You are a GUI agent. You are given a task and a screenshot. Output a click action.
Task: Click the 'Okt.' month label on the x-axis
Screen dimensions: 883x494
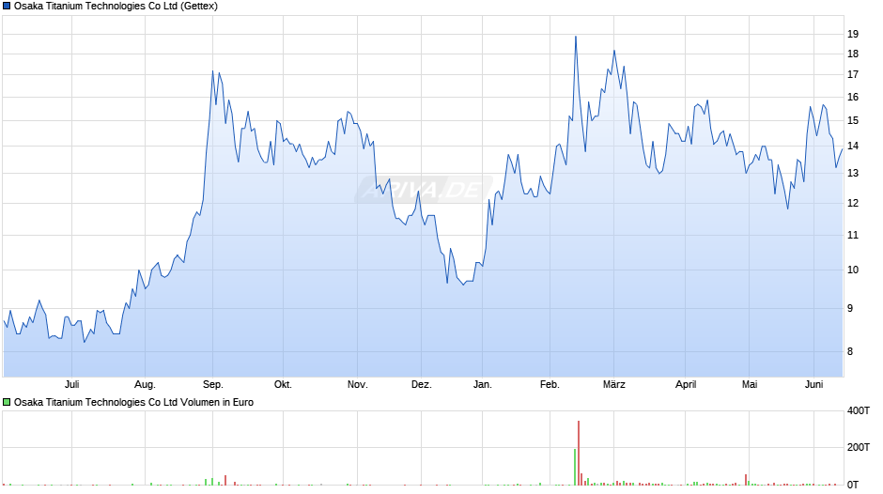click(x=283, y=384)
